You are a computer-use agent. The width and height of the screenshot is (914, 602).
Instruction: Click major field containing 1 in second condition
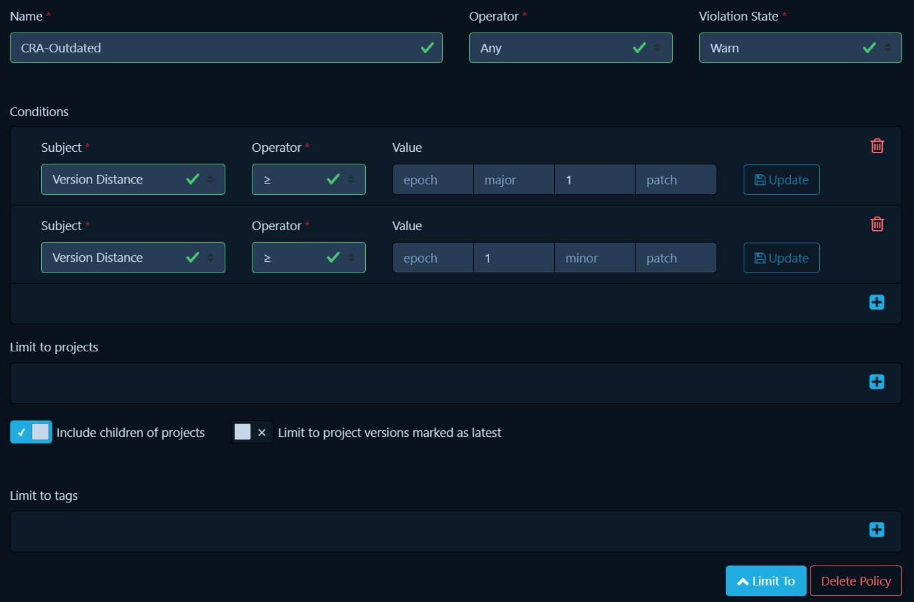(514, 258)
